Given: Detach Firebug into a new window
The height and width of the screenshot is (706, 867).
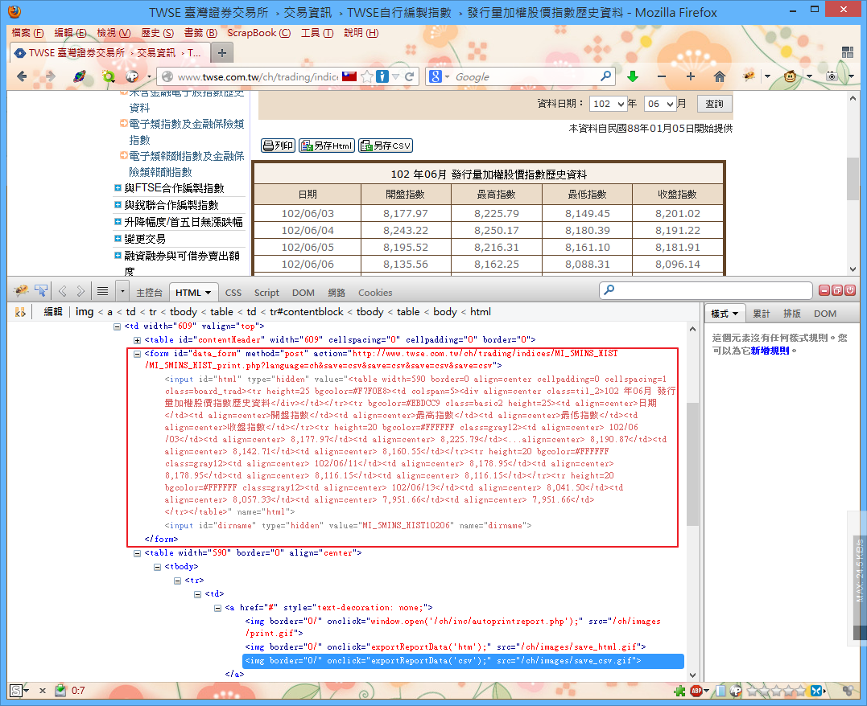Looking at the screenshot, I should (x=837, y=290).
